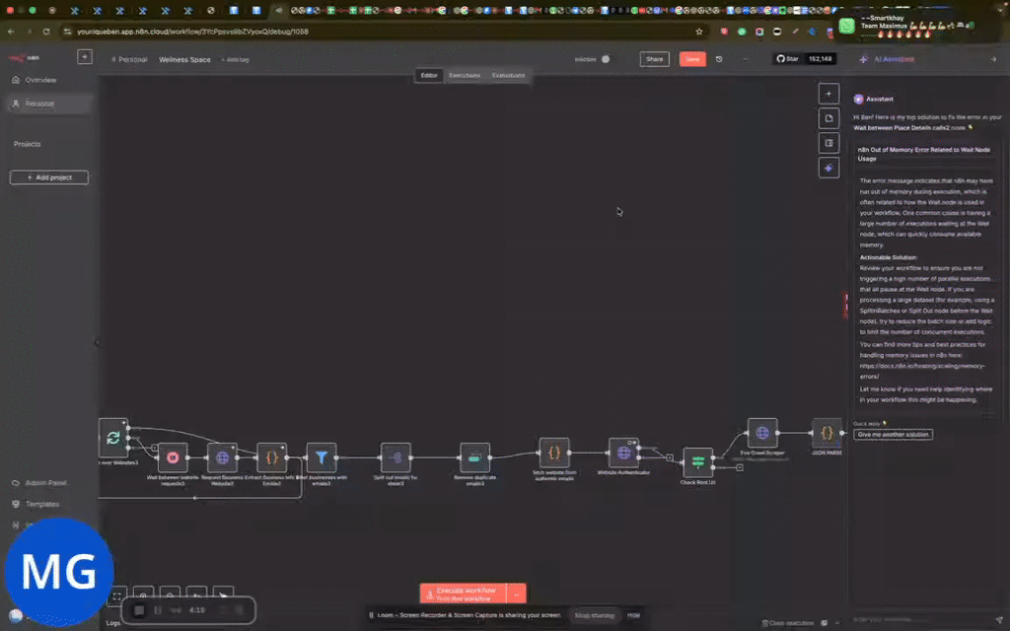Viewport: 1010px width, 631px height.
Task: Select the Split out emails node
Action: click(396, 457)
